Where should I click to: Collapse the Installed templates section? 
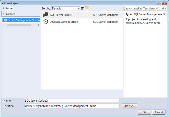[4, 14]
